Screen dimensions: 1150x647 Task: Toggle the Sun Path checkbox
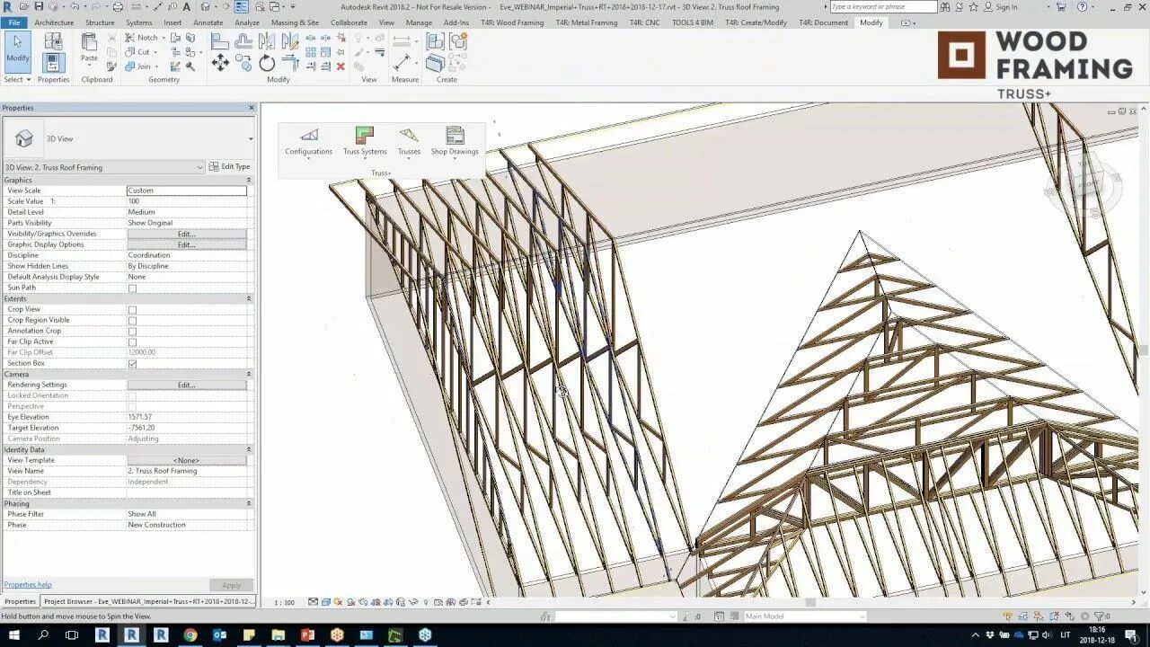pyautogui.click(x=133, y=288)
